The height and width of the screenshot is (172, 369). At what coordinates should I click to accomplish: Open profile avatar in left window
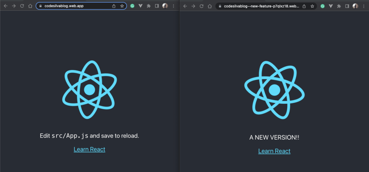pyautogui.click(x=165, y=6)
